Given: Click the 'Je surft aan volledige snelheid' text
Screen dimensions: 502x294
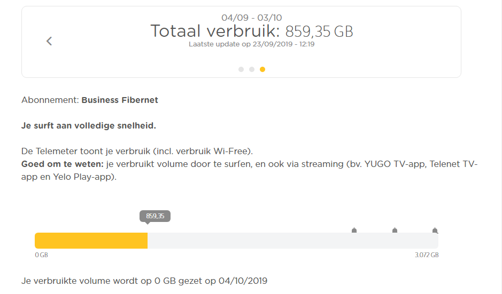Looking at the screenshot, I should pos(89,126).
